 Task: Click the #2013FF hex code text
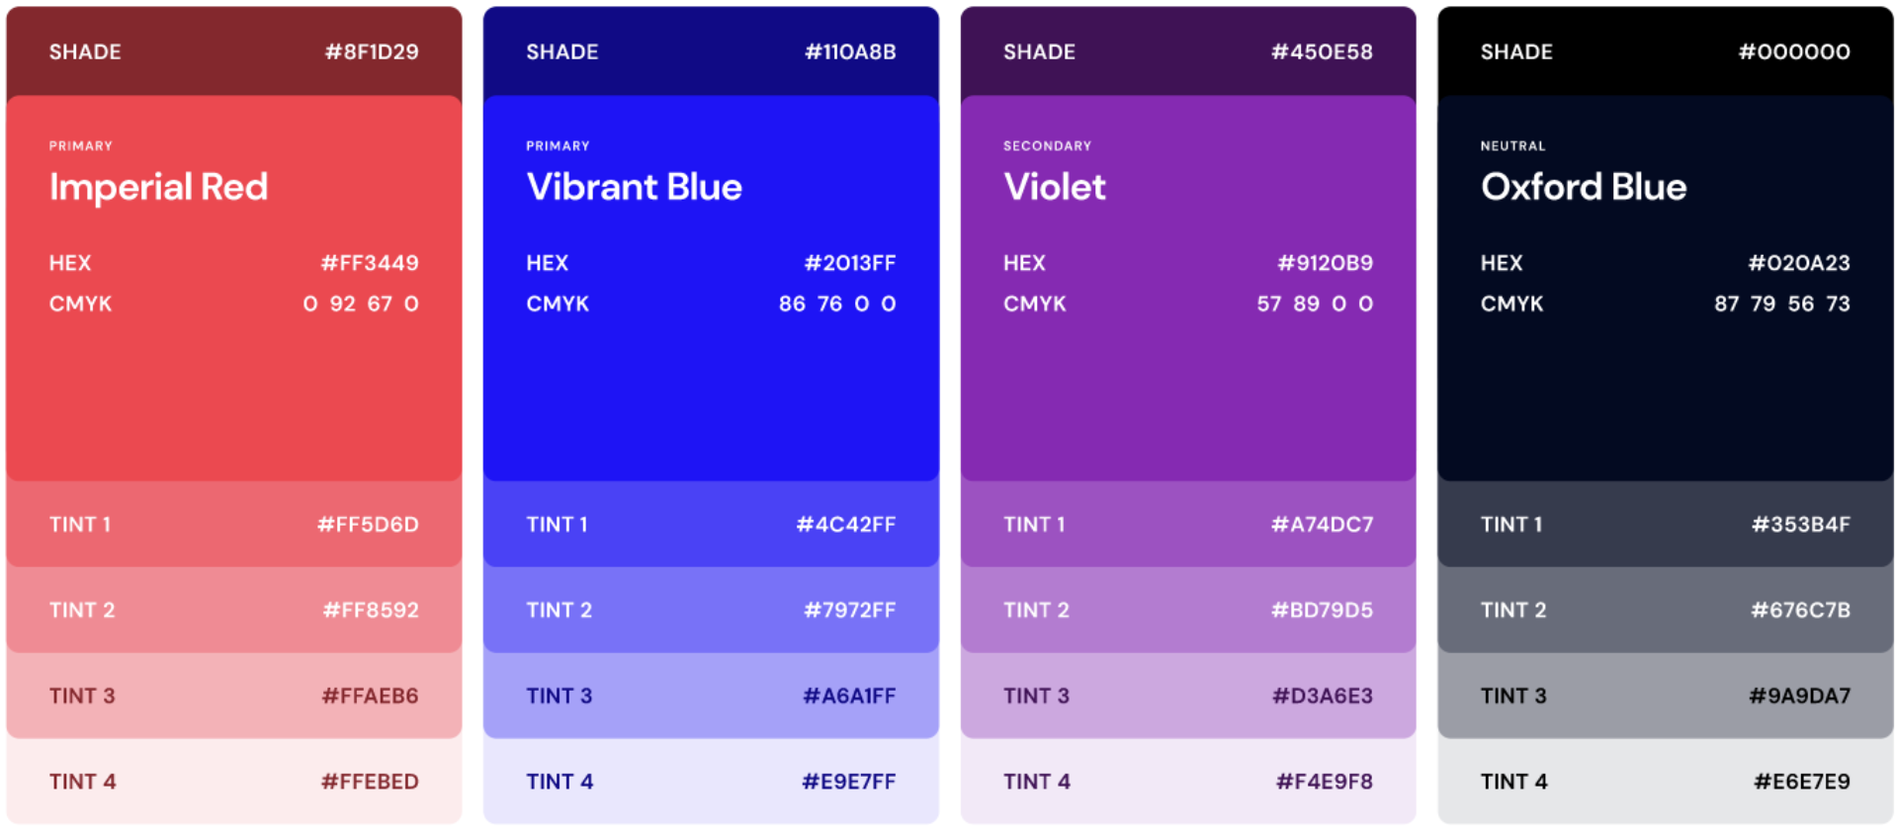850,264
